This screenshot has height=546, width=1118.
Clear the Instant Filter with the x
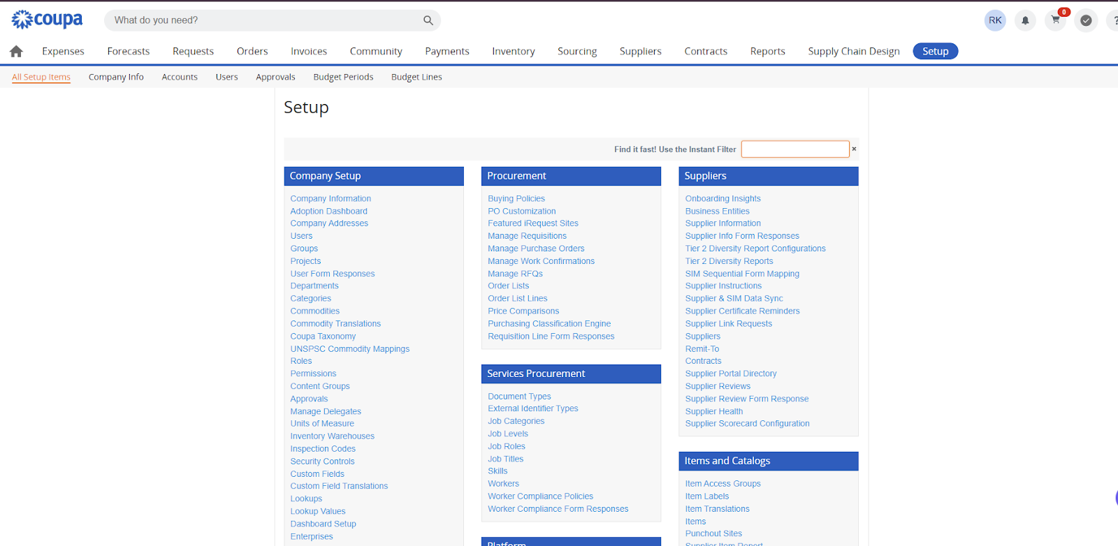[854, 149]
